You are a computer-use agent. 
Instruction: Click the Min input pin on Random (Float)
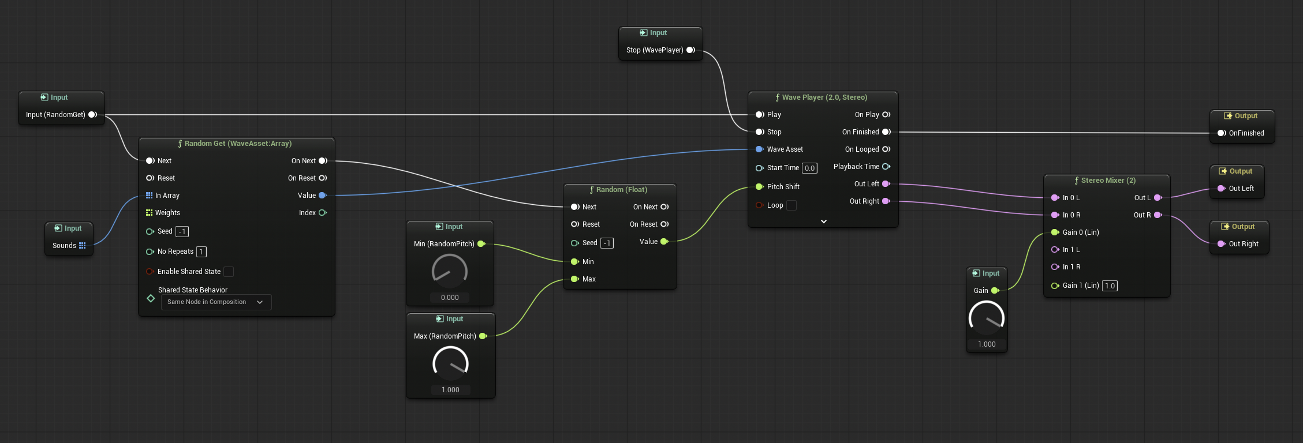575,262
